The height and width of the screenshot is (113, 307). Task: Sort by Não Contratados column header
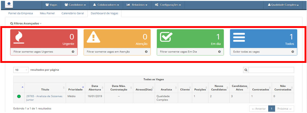[283, 88]
